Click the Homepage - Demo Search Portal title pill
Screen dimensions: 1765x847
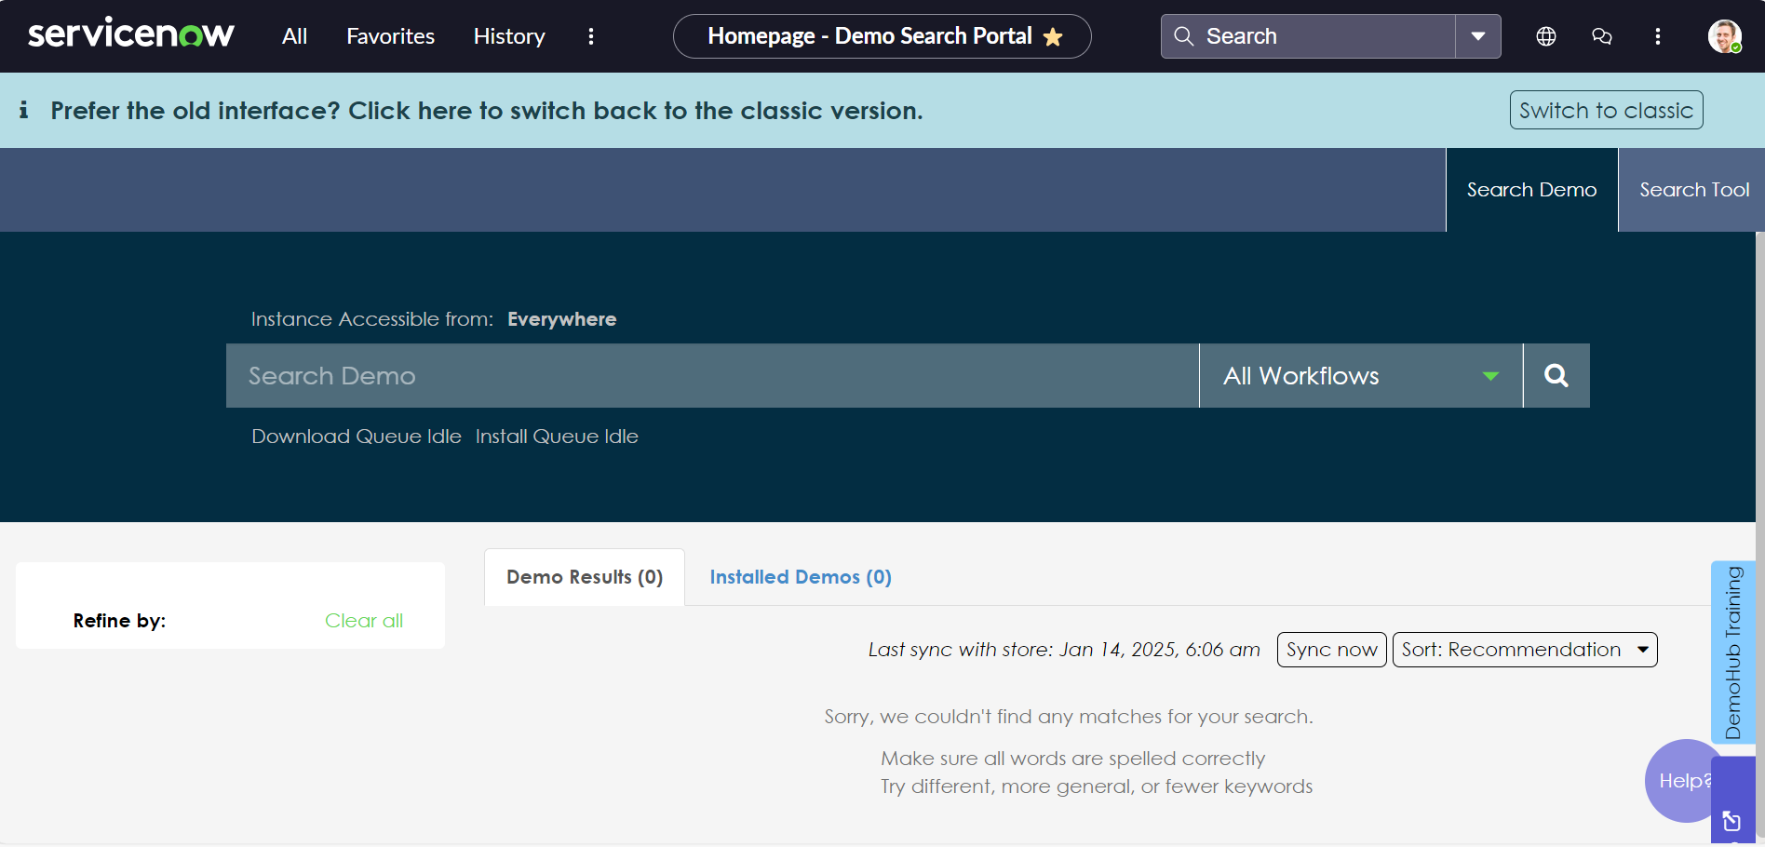tap(882, 36)
